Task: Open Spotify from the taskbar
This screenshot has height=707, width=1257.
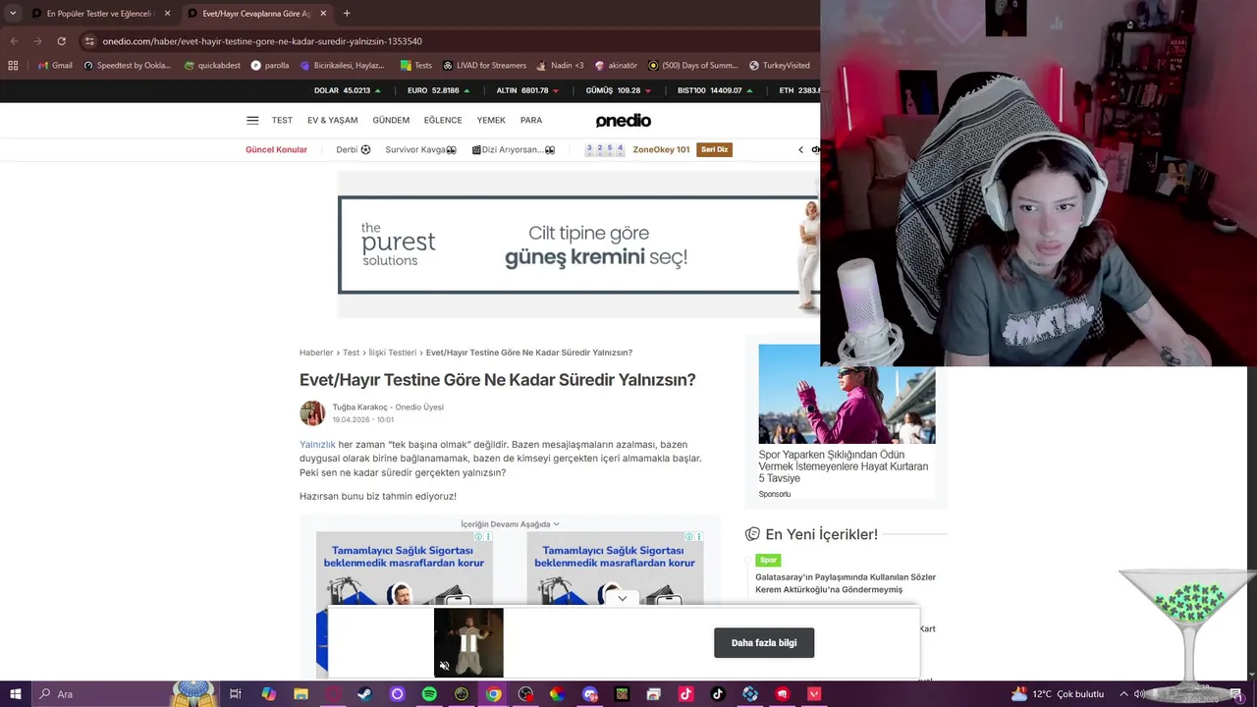Action: tap(429, 694)
